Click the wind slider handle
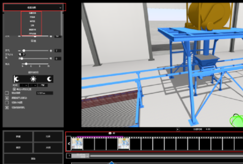243x164 pixels. [x=22, y=58]
